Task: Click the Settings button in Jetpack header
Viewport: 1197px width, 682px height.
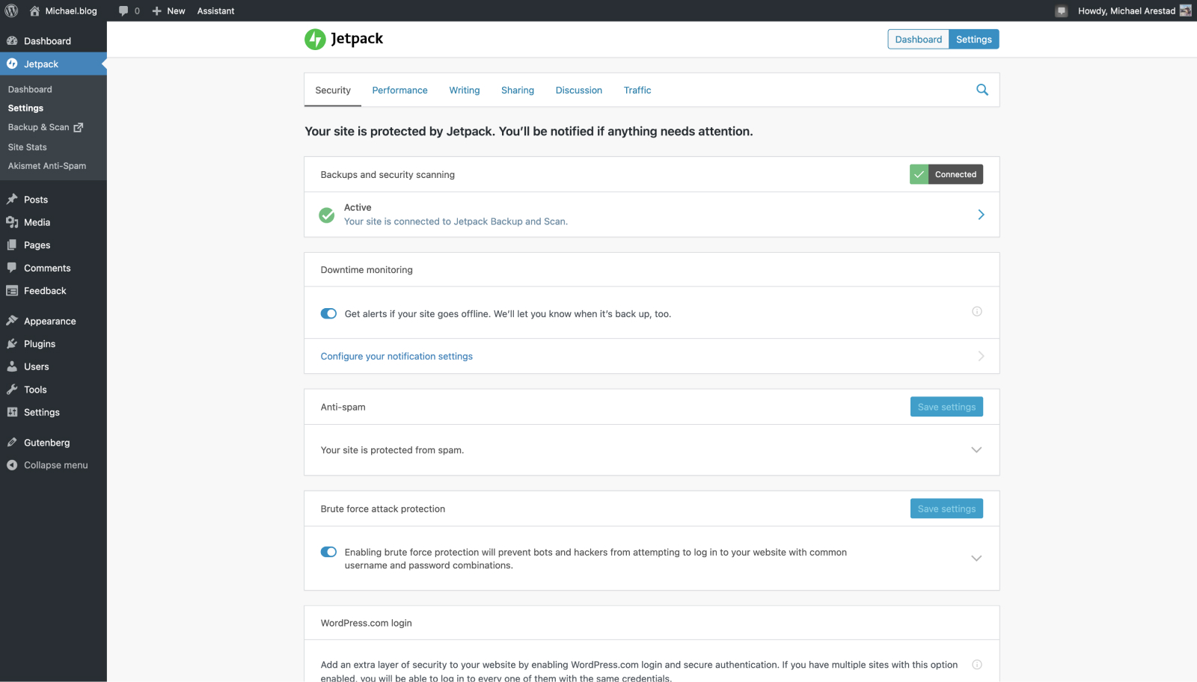Action: [974, 40]
